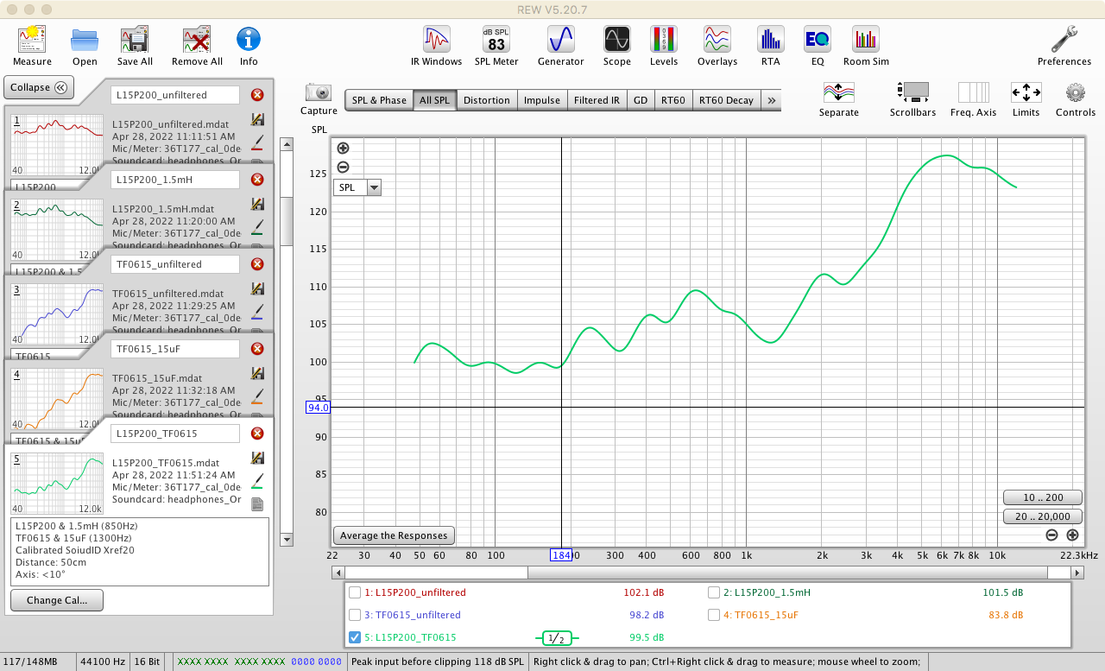This screenshot has height=671, width=1105.
Task: Click the measurement list scrollbar down arrow
Action: coord(287,540)
